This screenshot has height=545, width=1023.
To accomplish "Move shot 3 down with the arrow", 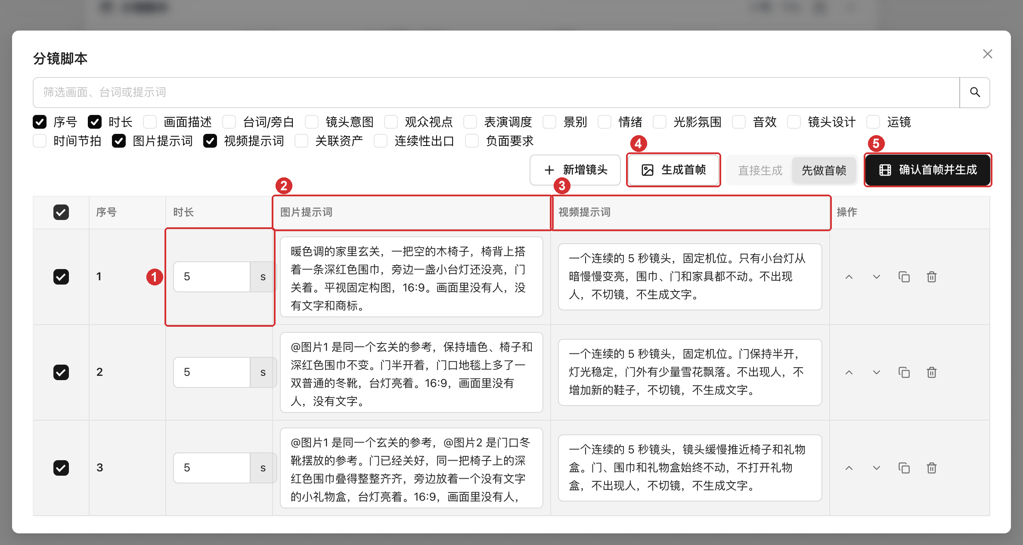I will pos(877,468).
